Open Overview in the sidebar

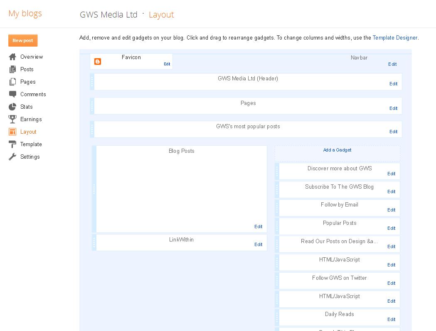tap(32, 57)
